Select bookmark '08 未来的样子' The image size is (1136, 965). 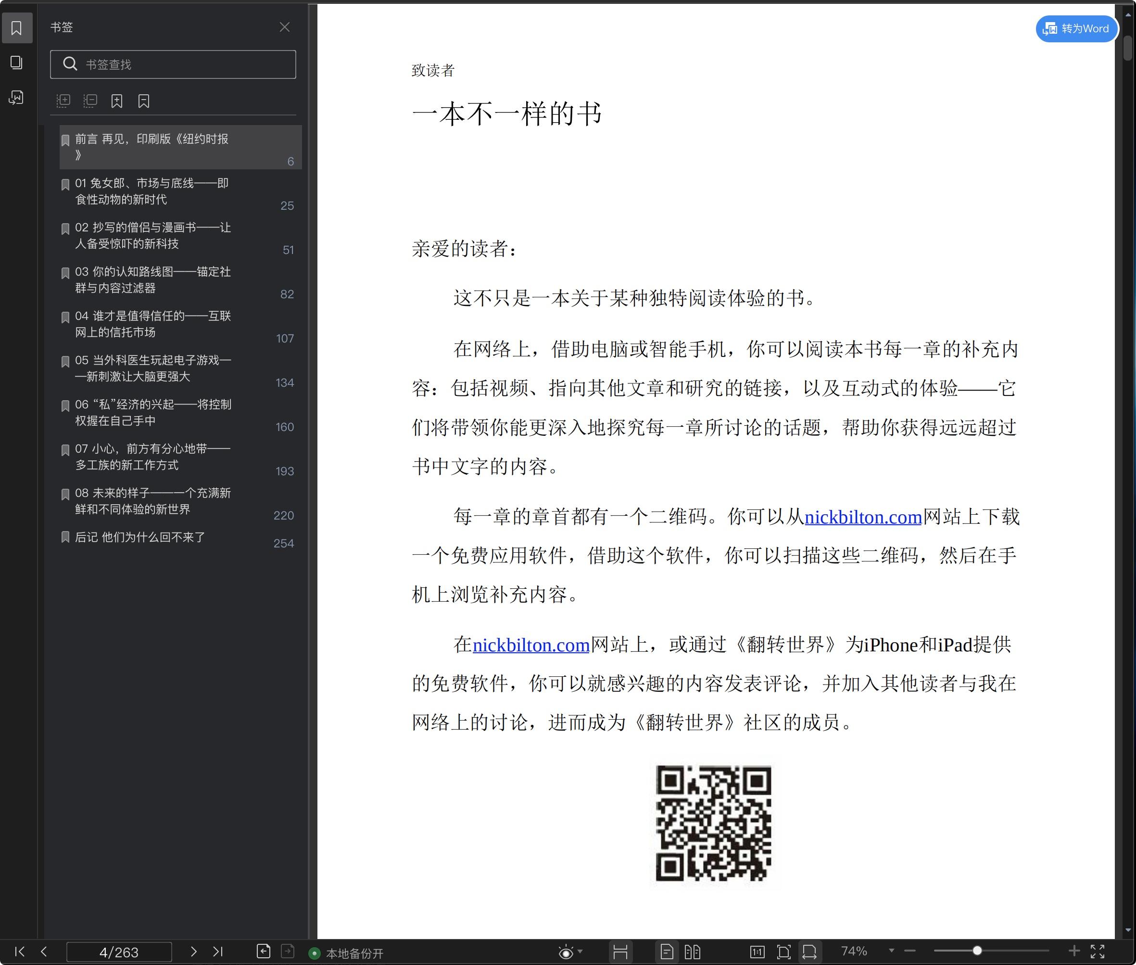[180, 502]
